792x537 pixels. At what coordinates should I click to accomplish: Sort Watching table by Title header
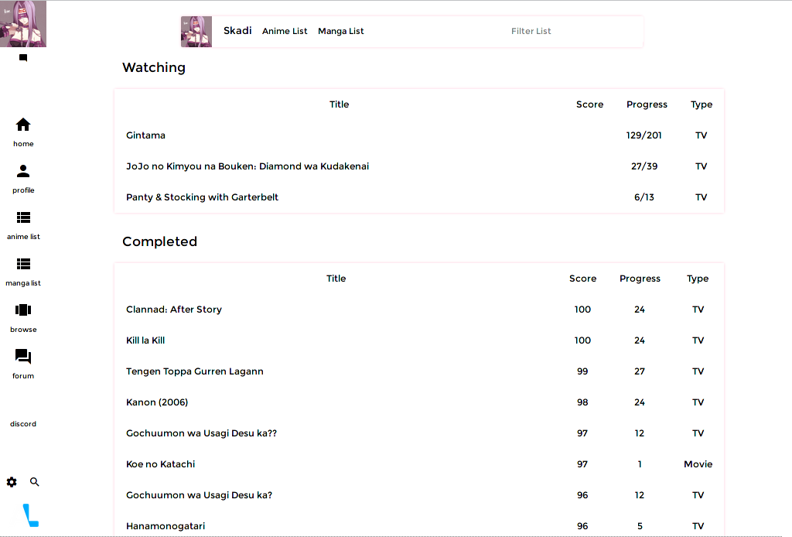coord(339,104)
